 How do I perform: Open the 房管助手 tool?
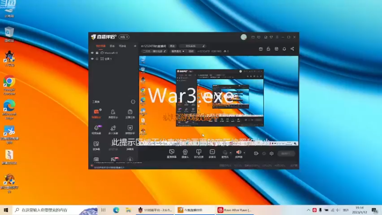(x=113, y=114)
